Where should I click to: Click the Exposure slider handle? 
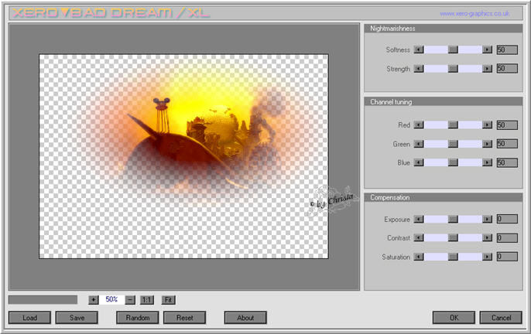pyautogui.click(x=453, y=219)
